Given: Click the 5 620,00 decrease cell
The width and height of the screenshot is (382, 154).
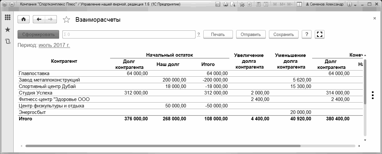Looking at the screenshot, I should pos(302,80).
